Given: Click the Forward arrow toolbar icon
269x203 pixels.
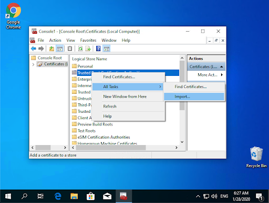Looking at the screenshot, I should coord(41,49).
